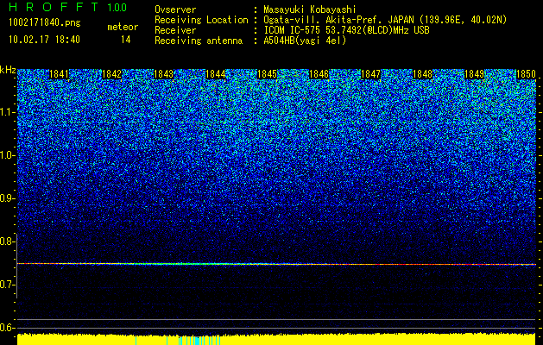Click the meteor count value 14
543x345 pixels.
(x=126, y=40)
